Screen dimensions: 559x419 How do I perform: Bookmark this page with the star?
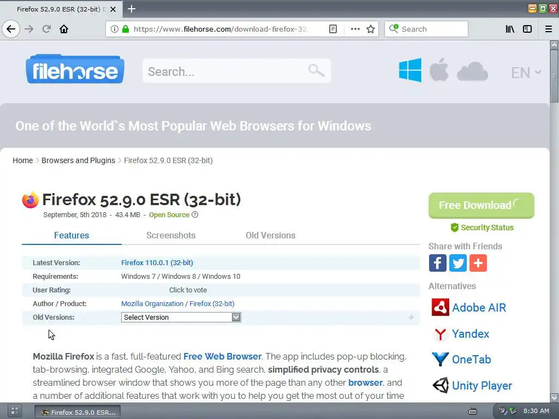click(x=371, y=29)
